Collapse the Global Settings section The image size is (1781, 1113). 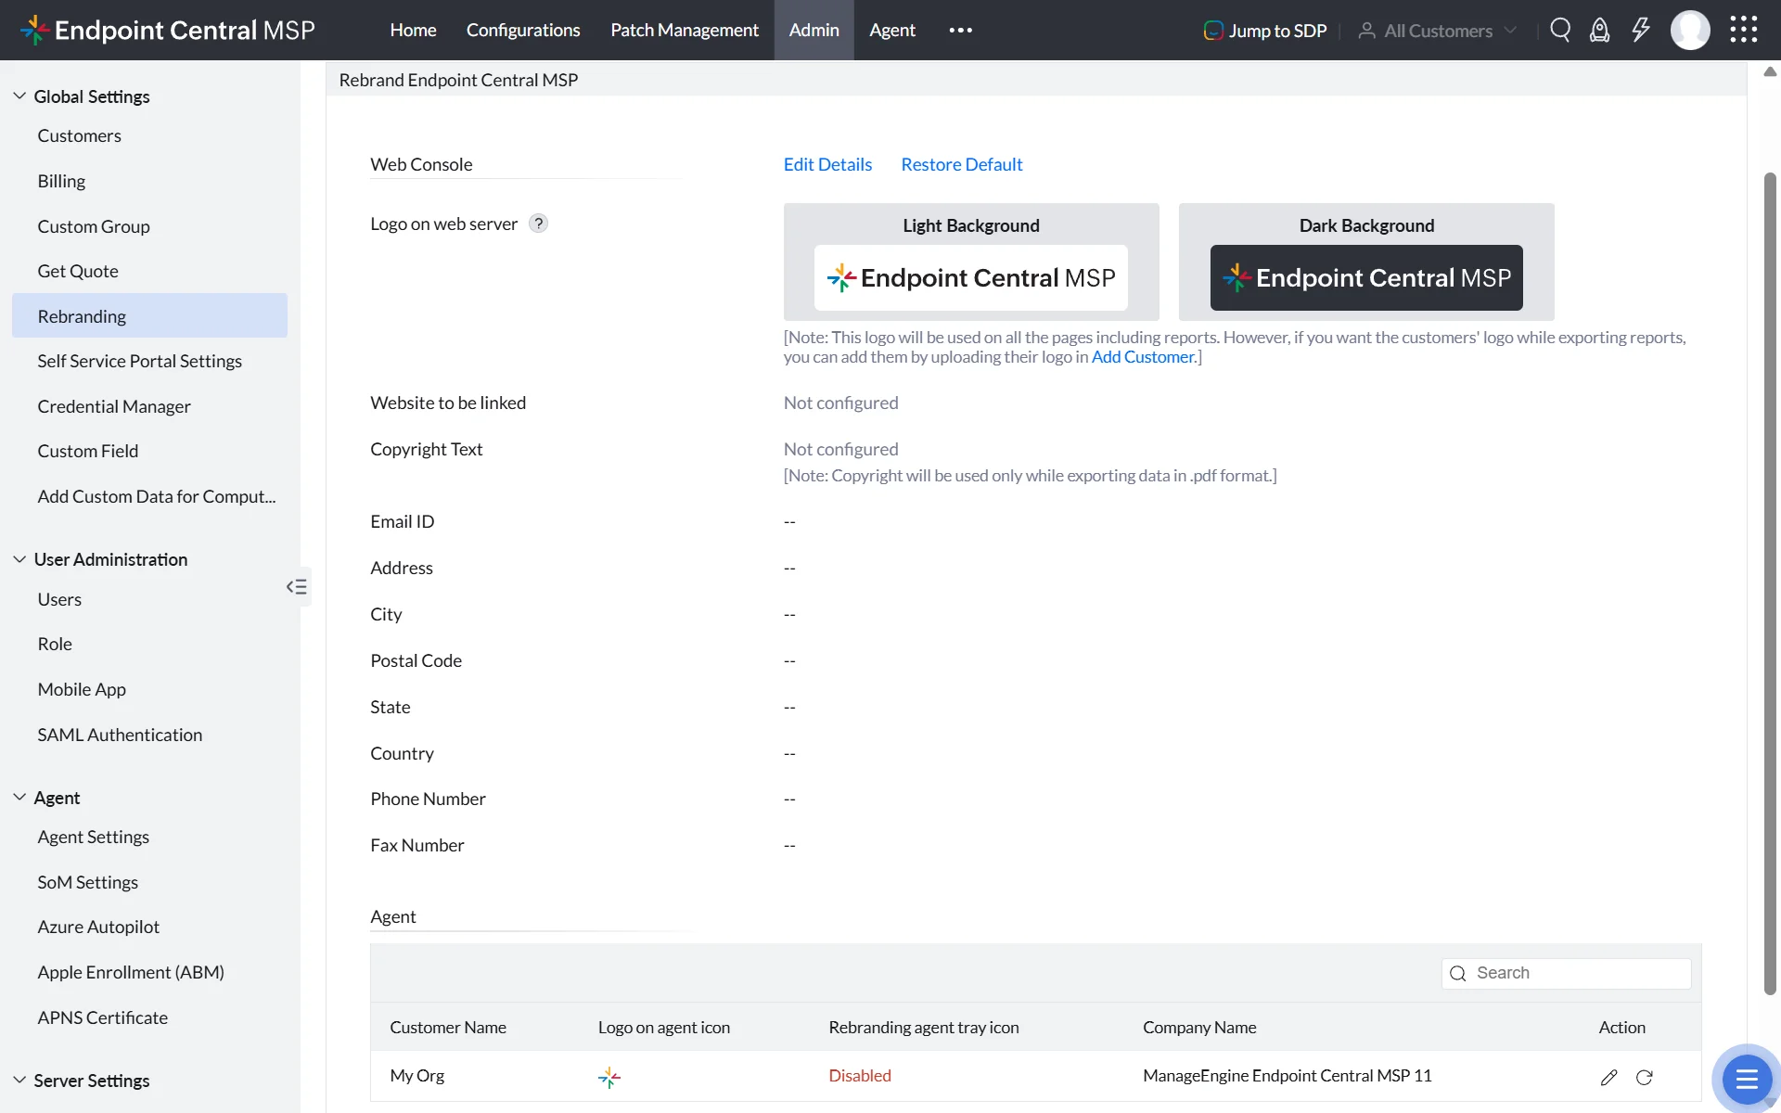tap(19, 96)
